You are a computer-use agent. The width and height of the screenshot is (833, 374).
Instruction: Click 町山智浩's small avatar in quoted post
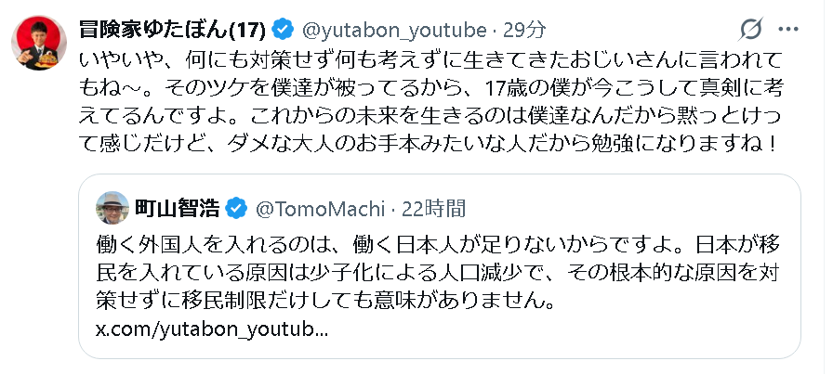point(112,208)
